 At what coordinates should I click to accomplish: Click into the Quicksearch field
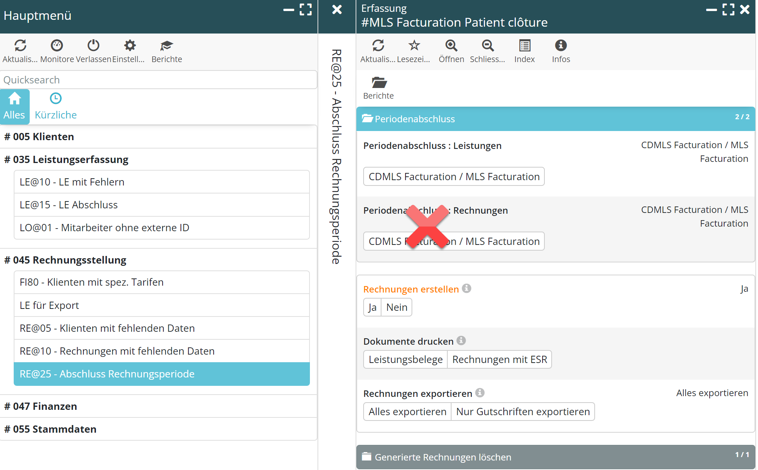click(x=158, y=80)
